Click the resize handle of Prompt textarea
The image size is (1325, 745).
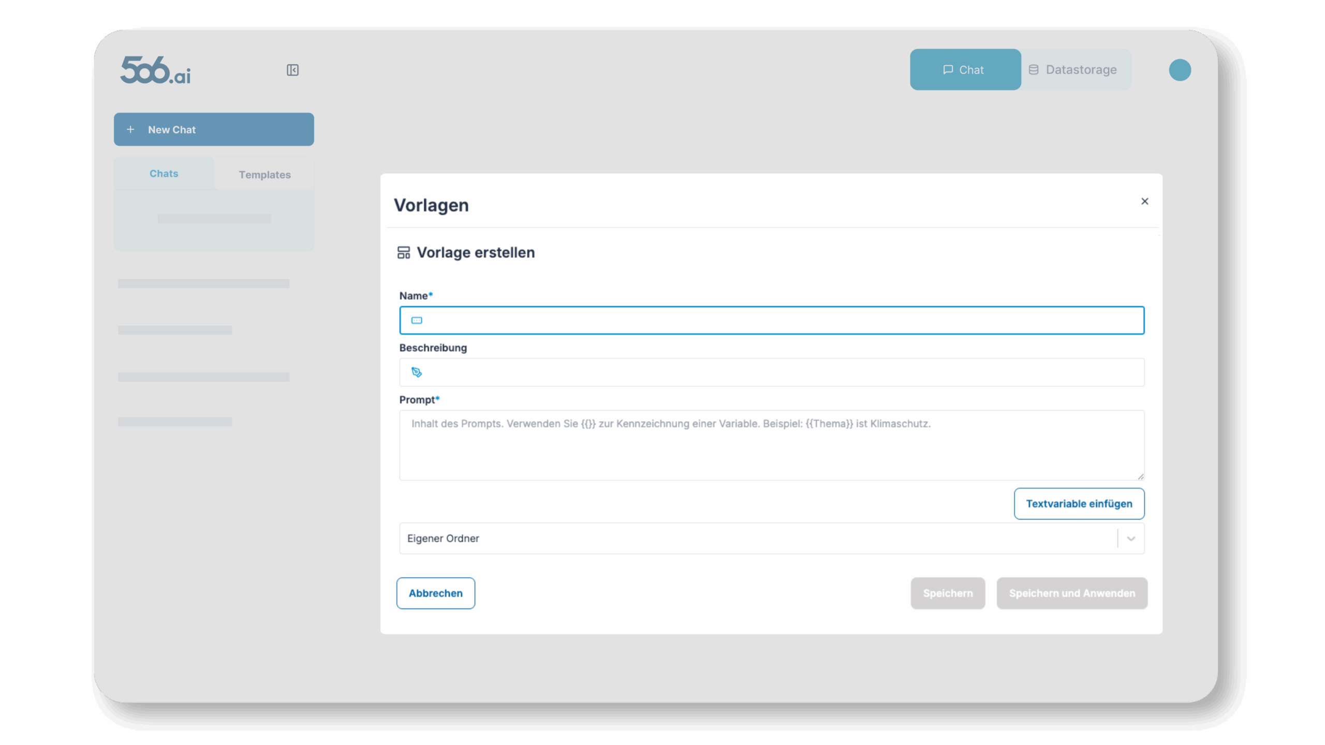point(1140,476)
